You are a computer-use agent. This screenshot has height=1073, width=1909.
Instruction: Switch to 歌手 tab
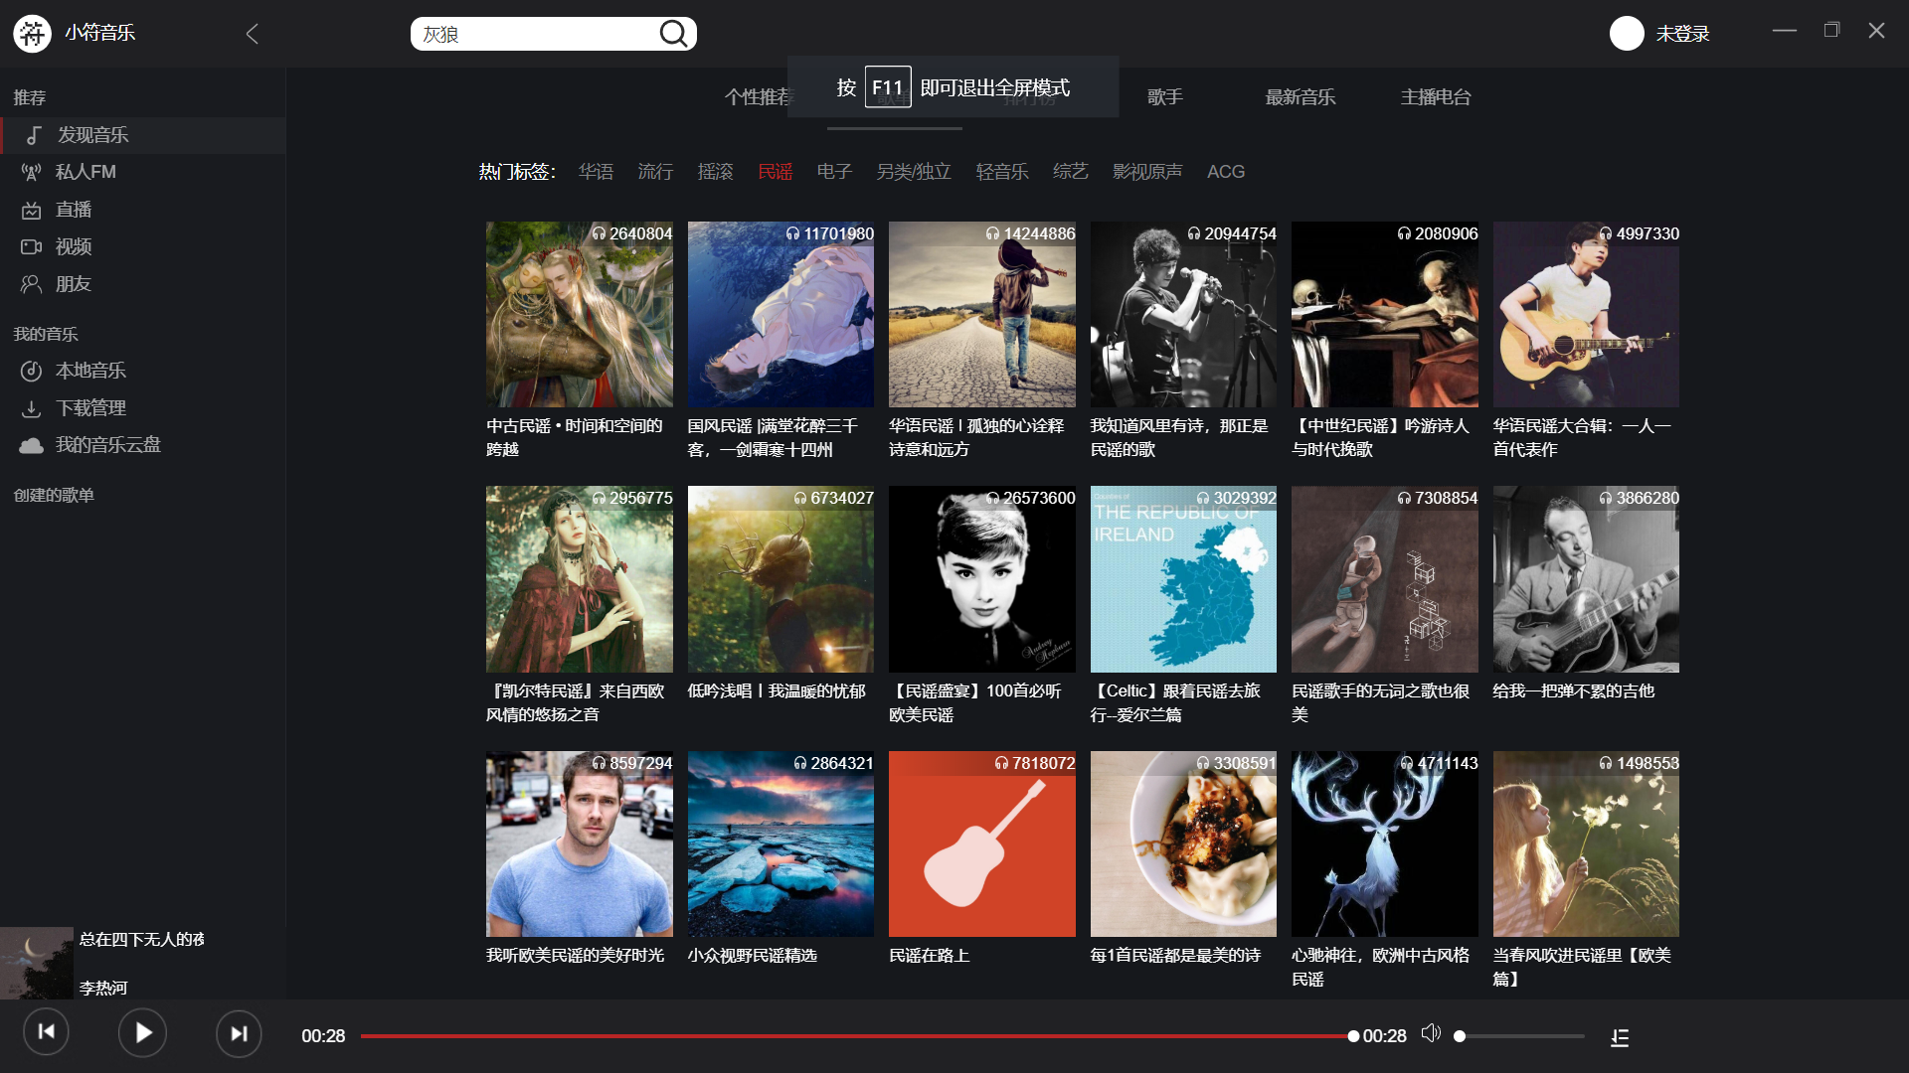pos(1164,97)
